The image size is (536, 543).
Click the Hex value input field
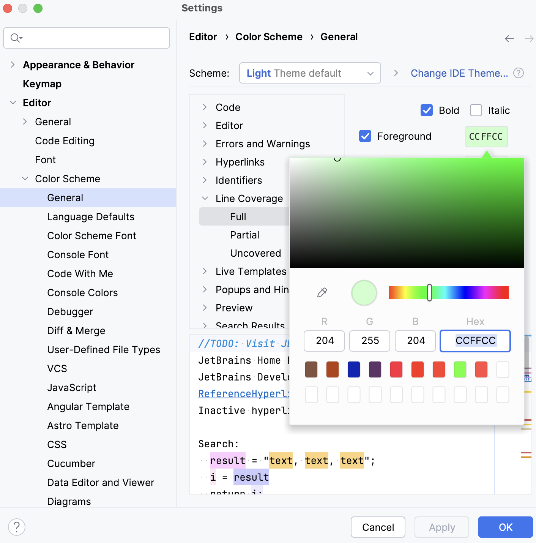point(475,341)
